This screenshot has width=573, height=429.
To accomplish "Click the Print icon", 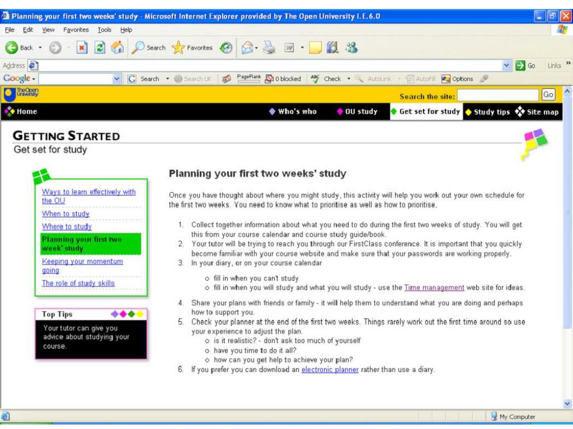I will pos(270,47).
